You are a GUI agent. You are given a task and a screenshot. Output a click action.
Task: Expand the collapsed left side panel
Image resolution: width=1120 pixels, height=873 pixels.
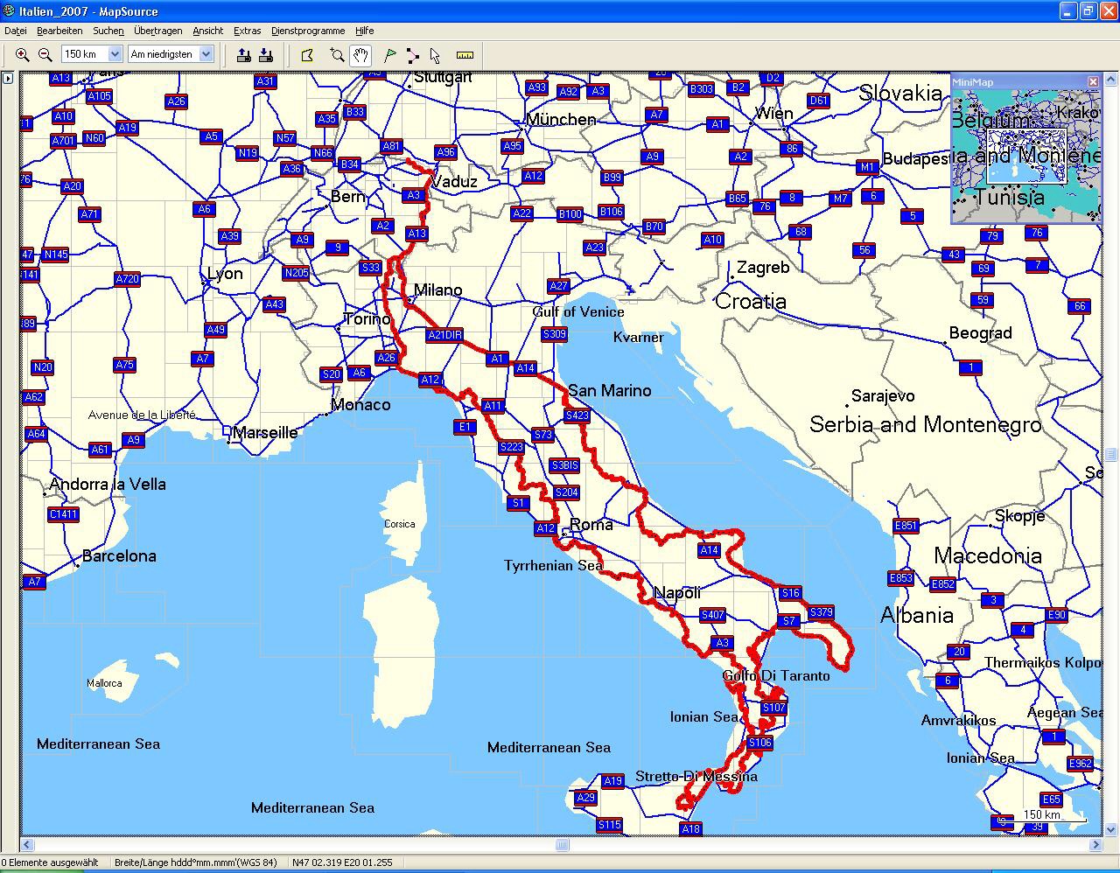(8, 79)
